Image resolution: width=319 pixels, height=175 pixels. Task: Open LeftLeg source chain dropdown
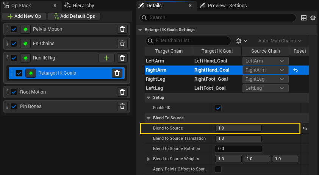[265, 88]
